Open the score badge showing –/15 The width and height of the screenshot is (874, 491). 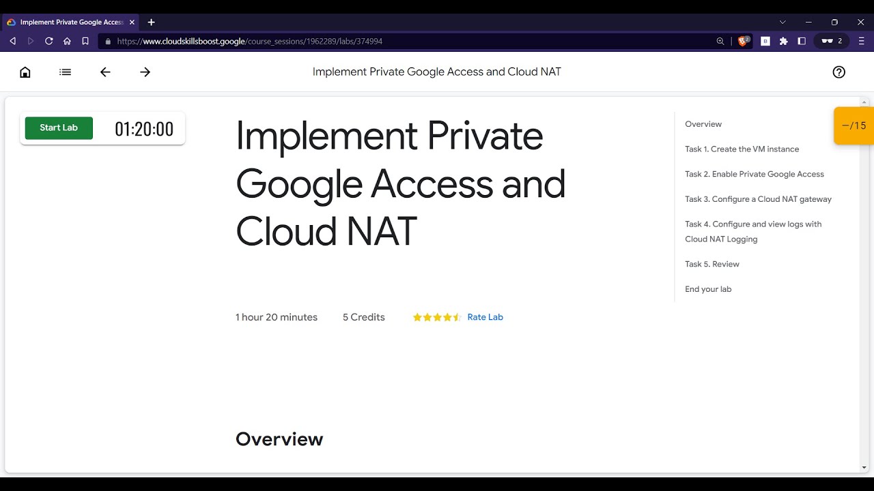[854, 125]
